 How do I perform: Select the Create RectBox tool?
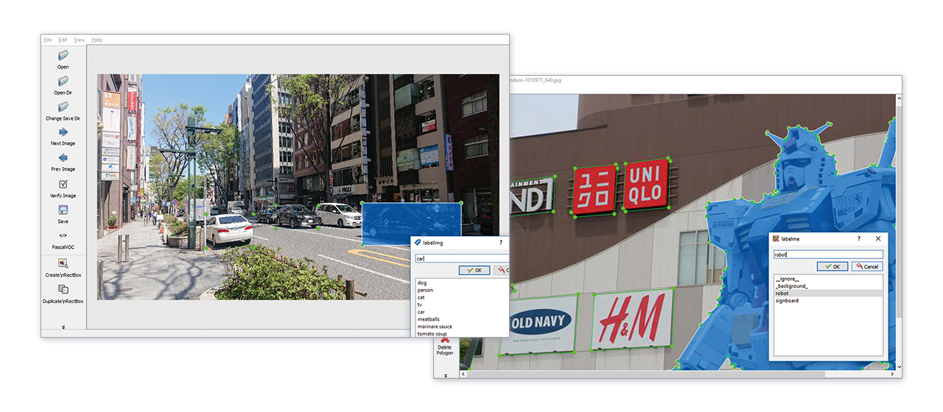pyautogui.click(x=63, y=263)
